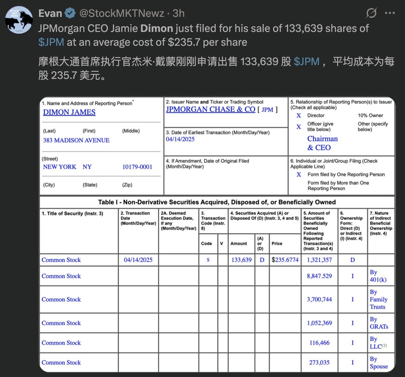Click the owned amount '8,847.529'
The image size is (405, 377).
[319, 276]
